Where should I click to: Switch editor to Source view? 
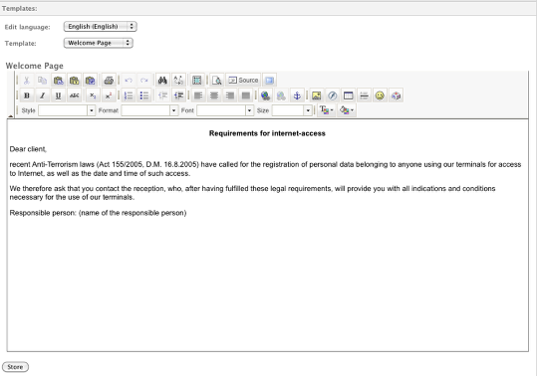[243, 81]
